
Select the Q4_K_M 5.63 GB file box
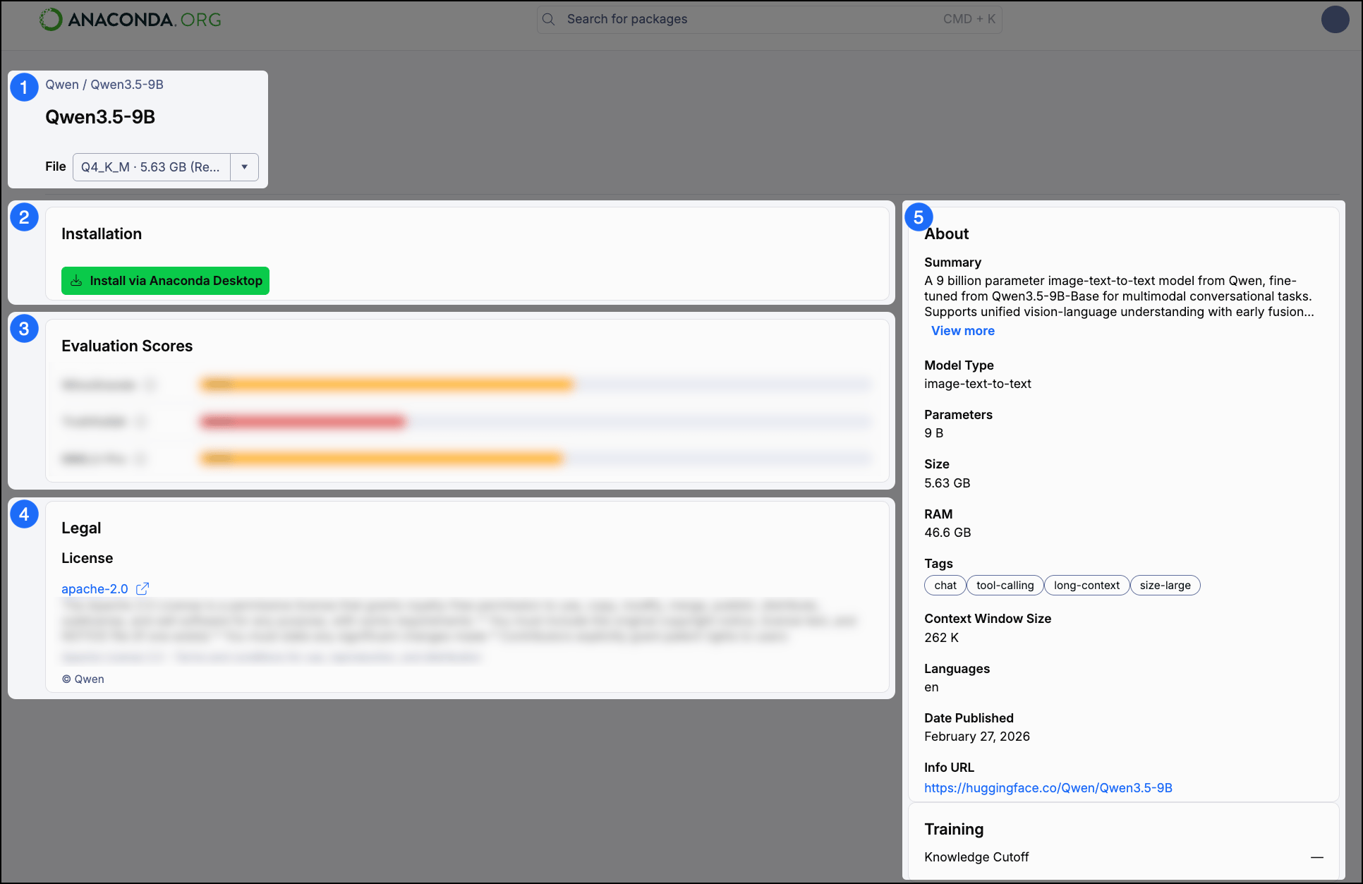(152, 167)
